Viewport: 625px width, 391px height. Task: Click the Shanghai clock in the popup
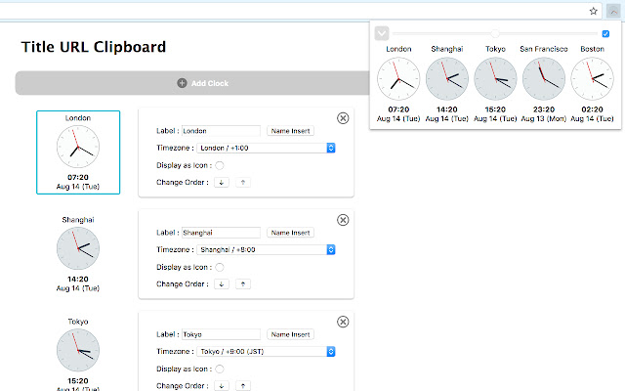coord(447,78)
